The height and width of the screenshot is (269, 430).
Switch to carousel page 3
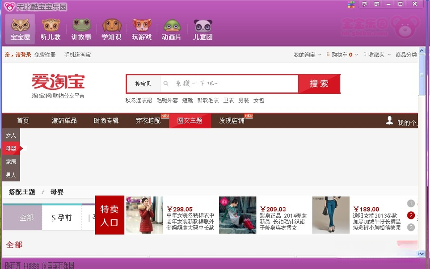pos(411,227)
